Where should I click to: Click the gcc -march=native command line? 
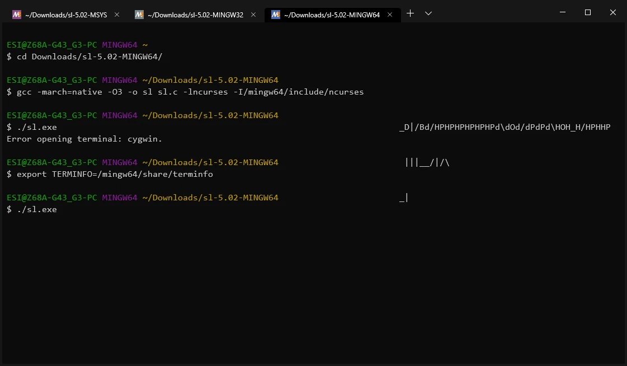(x=185, y=92)
